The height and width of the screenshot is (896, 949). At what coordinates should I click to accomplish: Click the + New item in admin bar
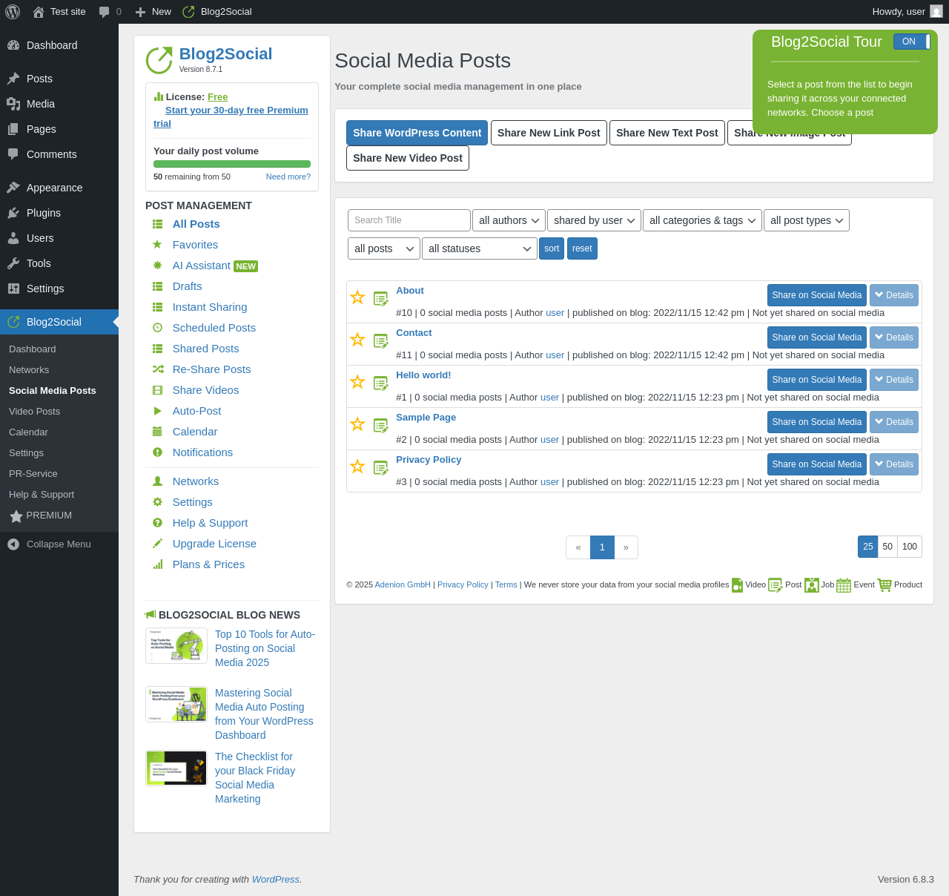tap(153, 12)
